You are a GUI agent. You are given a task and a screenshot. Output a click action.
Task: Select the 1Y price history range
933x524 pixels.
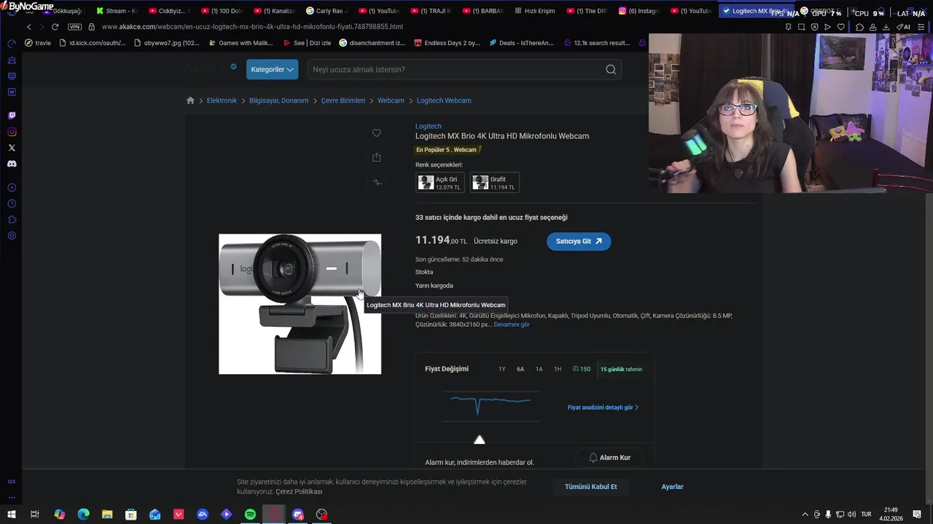coord(501,369)
